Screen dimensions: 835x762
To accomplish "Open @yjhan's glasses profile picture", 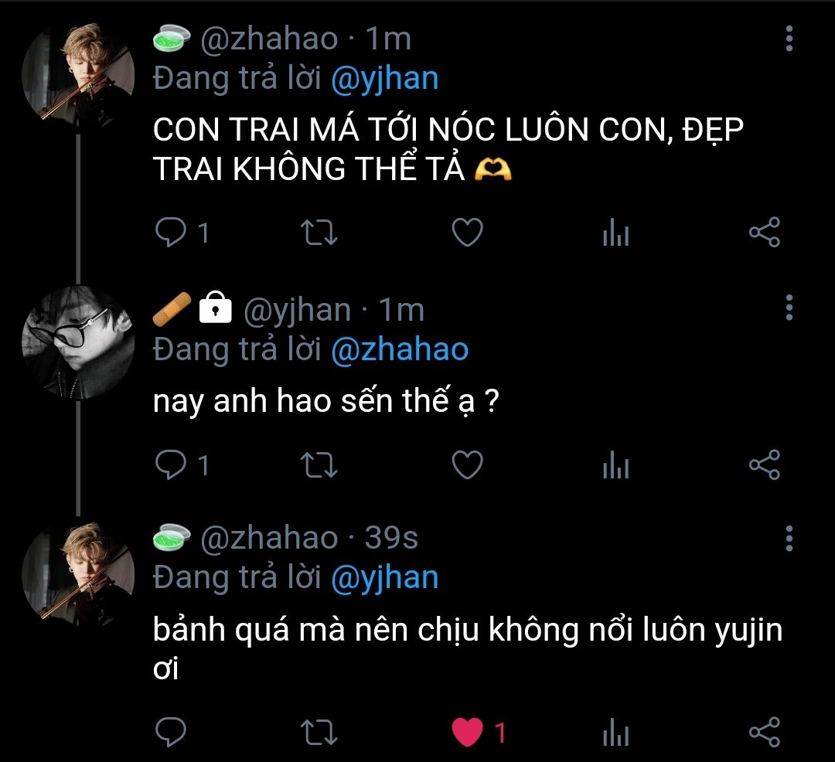I will [78, 342].
